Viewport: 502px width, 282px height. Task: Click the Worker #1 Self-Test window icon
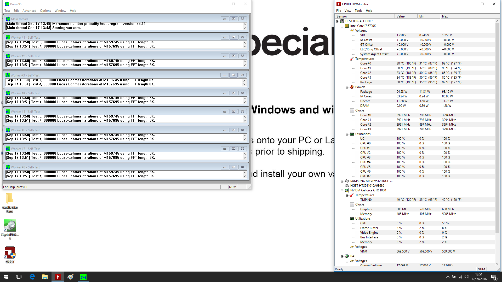tap(8, 38)
